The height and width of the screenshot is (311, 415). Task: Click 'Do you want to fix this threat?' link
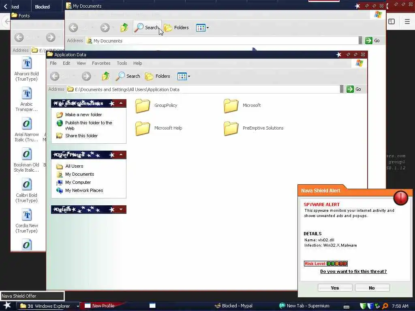pos(353,271)
